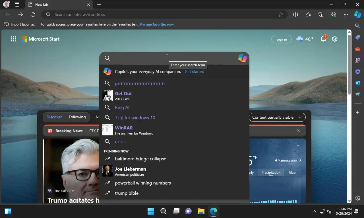Screen dimensions: 364x218
Task: Open taskbar Task View icon
Action: [176, 211]
